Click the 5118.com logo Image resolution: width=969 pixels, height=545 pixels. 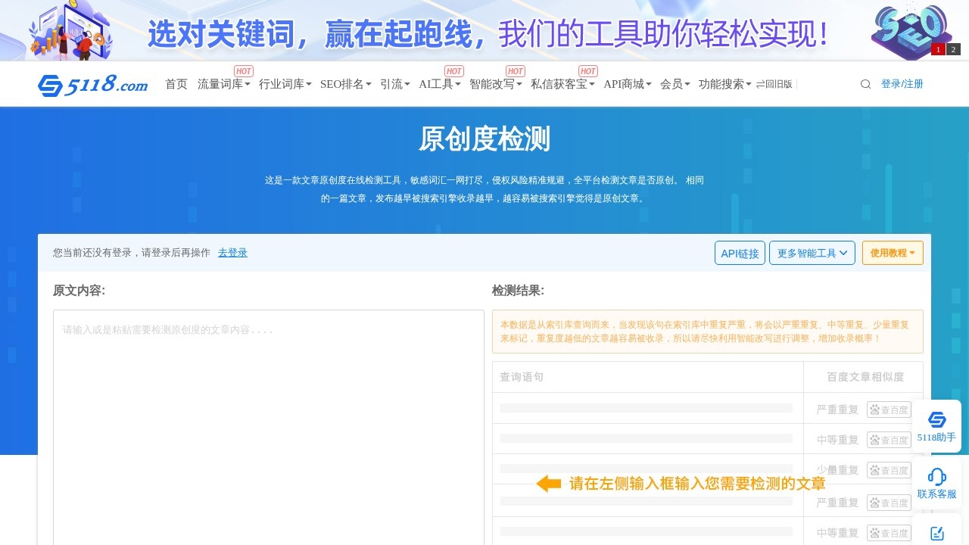coord(92,85)
